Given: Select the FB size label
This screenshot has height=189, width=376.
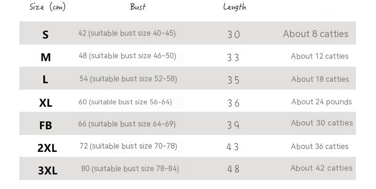Looking at the screenshot, I should click(46, 126).
